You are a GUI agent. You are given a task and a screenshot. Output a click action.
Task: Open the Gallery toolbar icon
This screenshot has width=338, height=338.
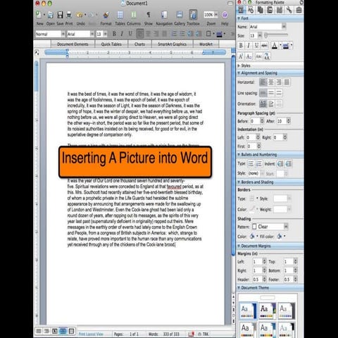[180, 15]
